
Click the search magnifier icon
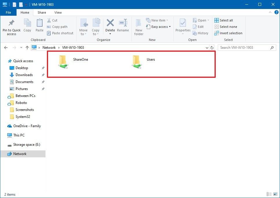(272, 48)
